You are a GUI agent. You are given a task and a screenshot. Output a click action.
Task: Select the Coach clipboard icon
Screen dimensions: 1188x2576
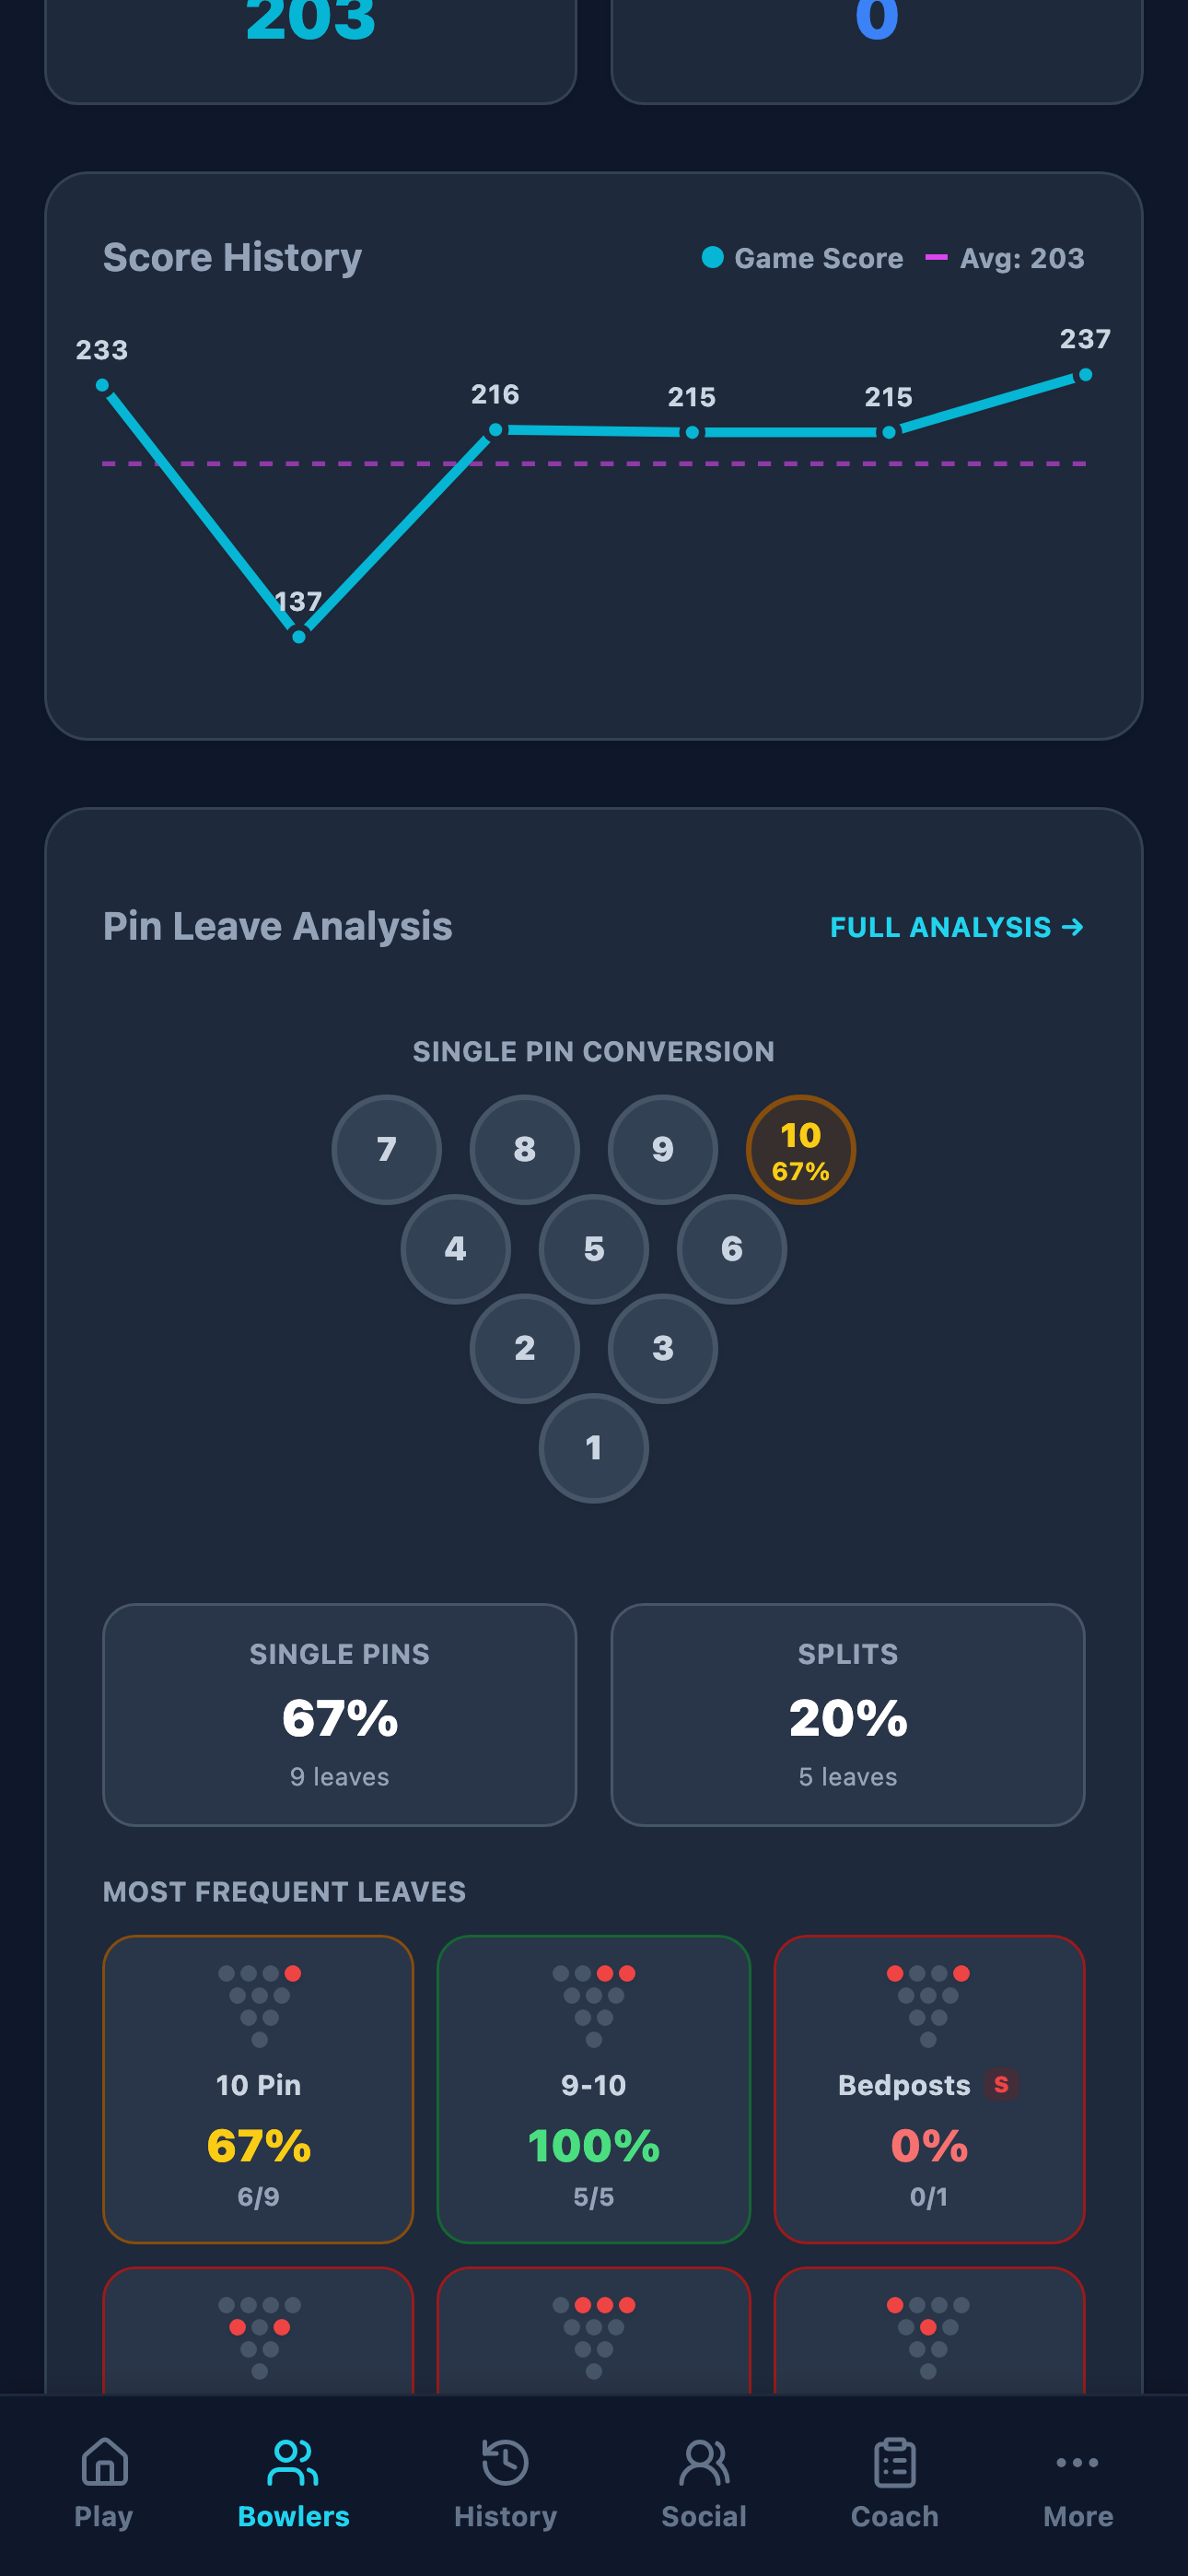pyautogui.click(x=893, y=2463)
